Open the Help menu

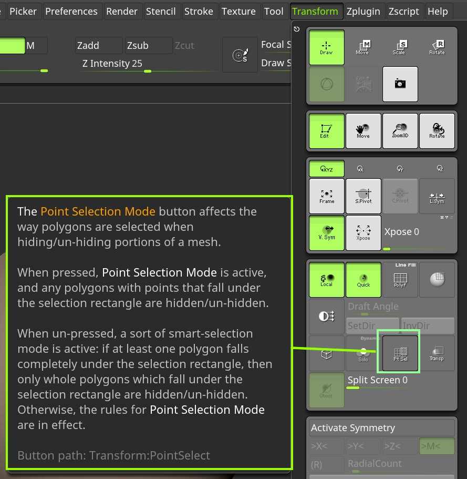click(x=438, y=11)
